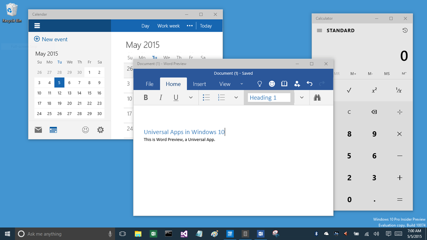427x240 pixels.
Task: Click body line 'This is Word Preview'
Action: [179, 140]
